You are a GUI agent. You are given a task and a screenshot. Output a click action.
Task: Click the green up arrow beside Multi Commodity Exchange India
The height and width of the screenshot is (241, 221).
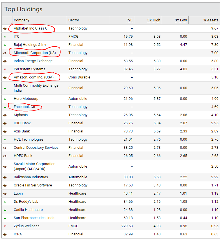(5, 88)
